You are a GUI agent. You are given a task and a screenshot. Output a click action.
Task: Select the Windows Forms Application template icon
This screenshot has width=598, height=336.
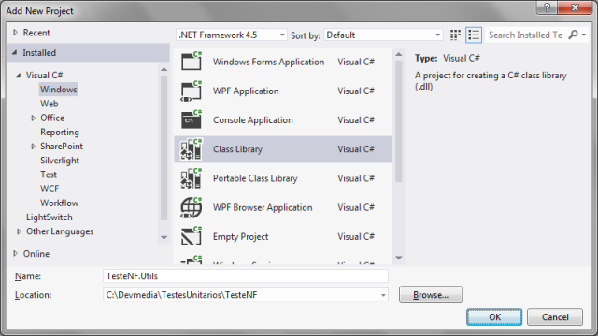191,62
